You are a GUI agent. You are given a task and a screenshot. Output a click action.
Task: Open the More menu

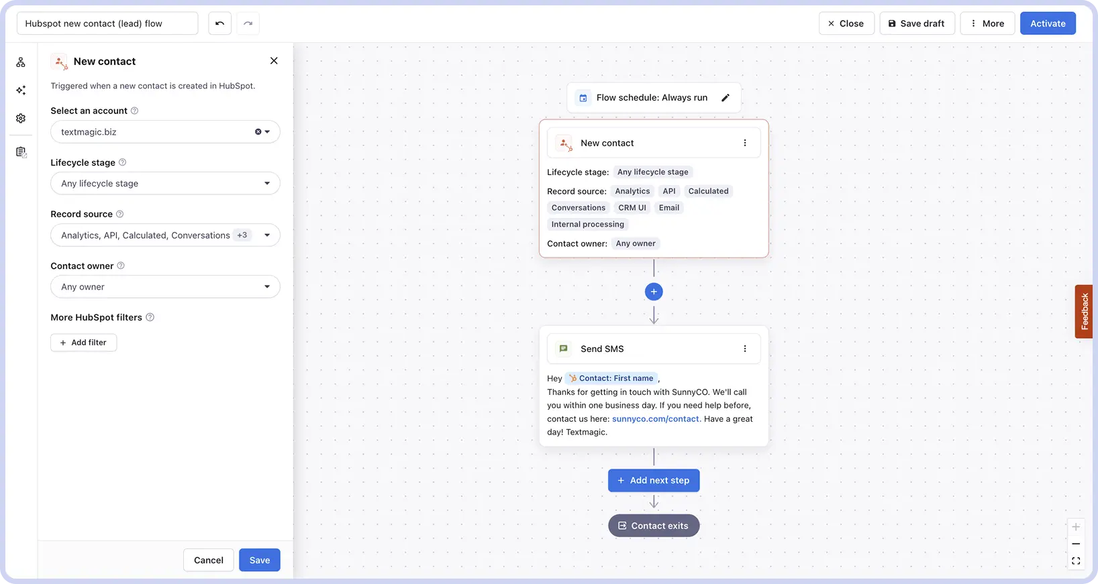click(x=987, y=23)
